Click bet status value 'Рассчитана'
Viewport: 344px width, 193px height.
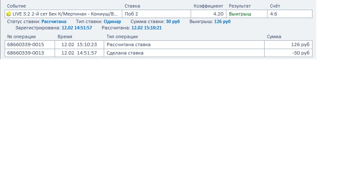pyautogui.click(x=54, y=21)
